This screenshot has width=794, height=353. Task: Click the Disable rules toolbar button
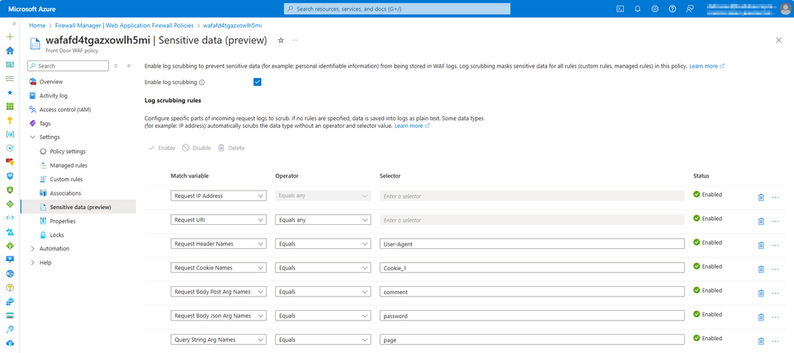[196, 148]
